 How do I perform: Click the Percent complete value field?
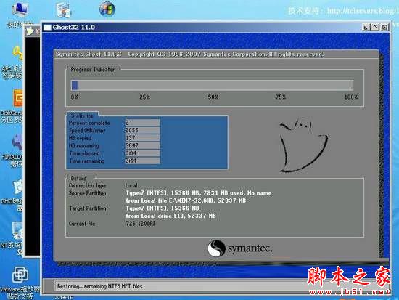tap(142, 123)
